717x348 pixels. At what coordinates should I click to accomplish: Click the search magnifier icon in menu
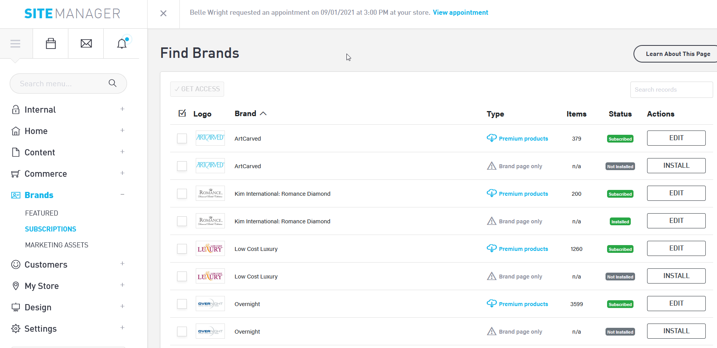coord(113,83)
